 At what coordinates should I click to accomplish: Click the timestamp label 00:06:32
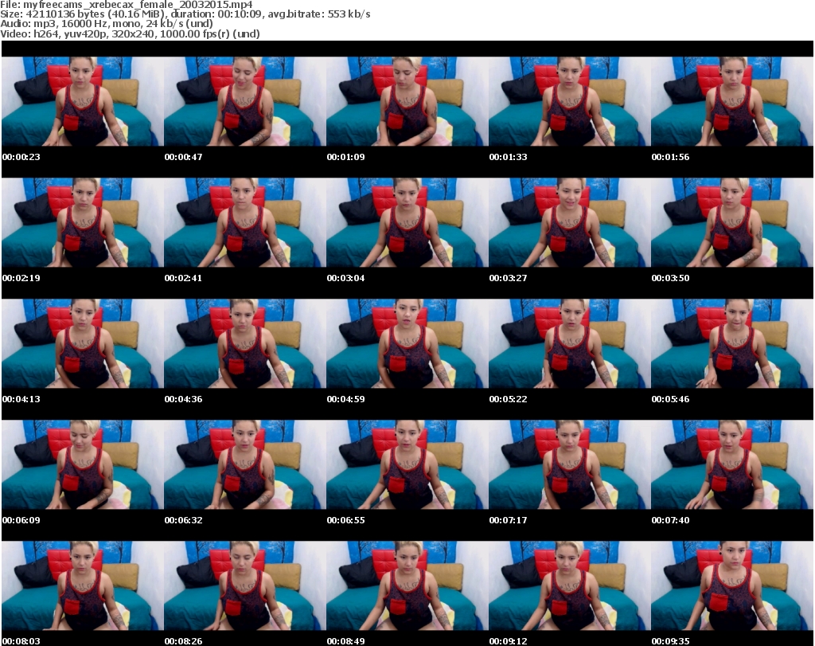[x=184, y=520]
